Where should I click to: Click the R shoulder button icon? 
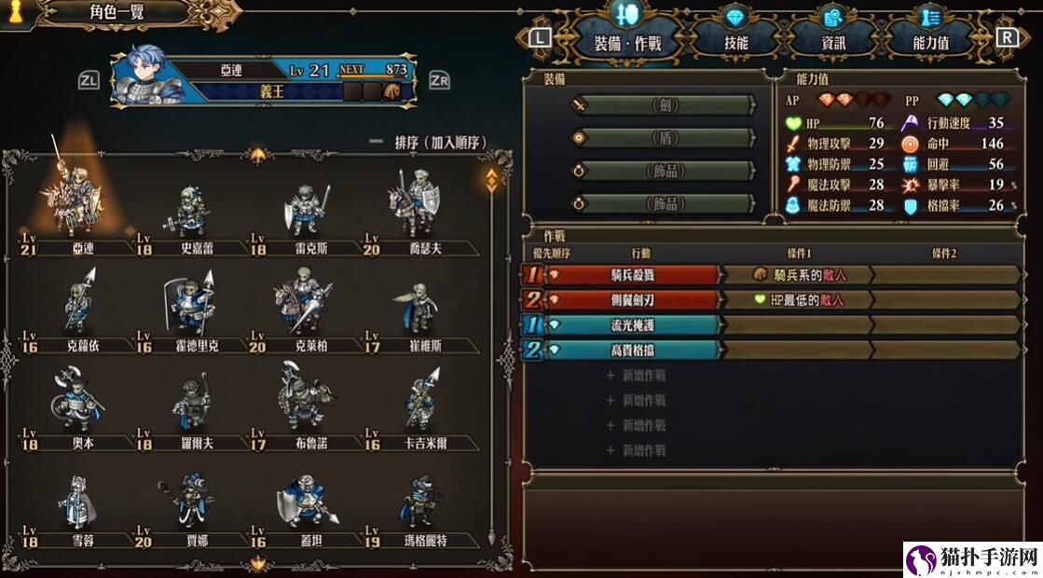(x=1007, y=38)
